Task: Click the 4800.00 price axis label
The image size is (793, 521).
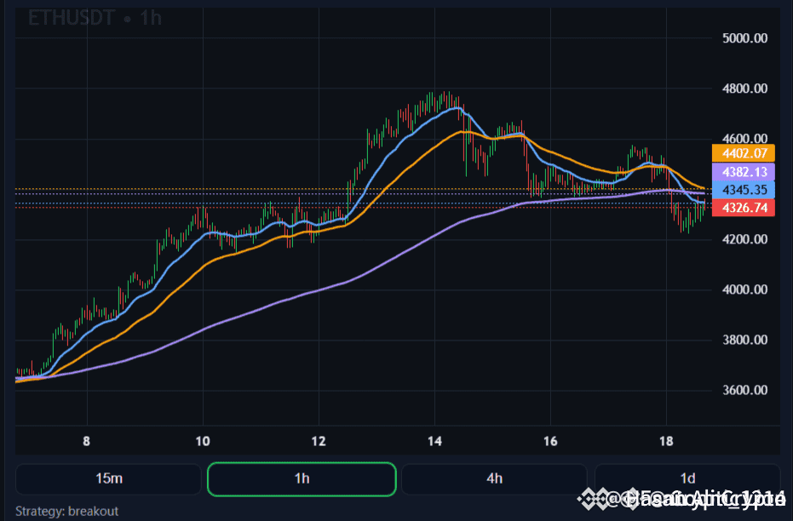Action: [744, 89]
